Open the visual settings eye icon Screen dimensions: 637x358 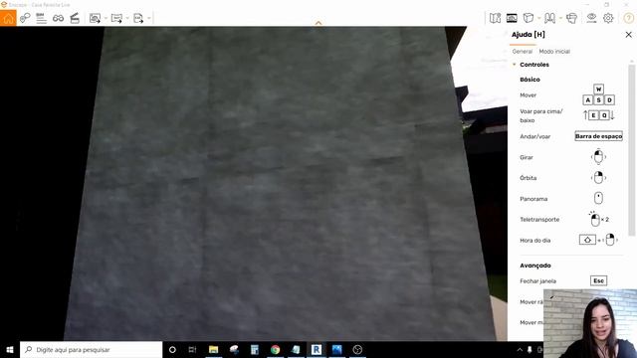[591, 18]
